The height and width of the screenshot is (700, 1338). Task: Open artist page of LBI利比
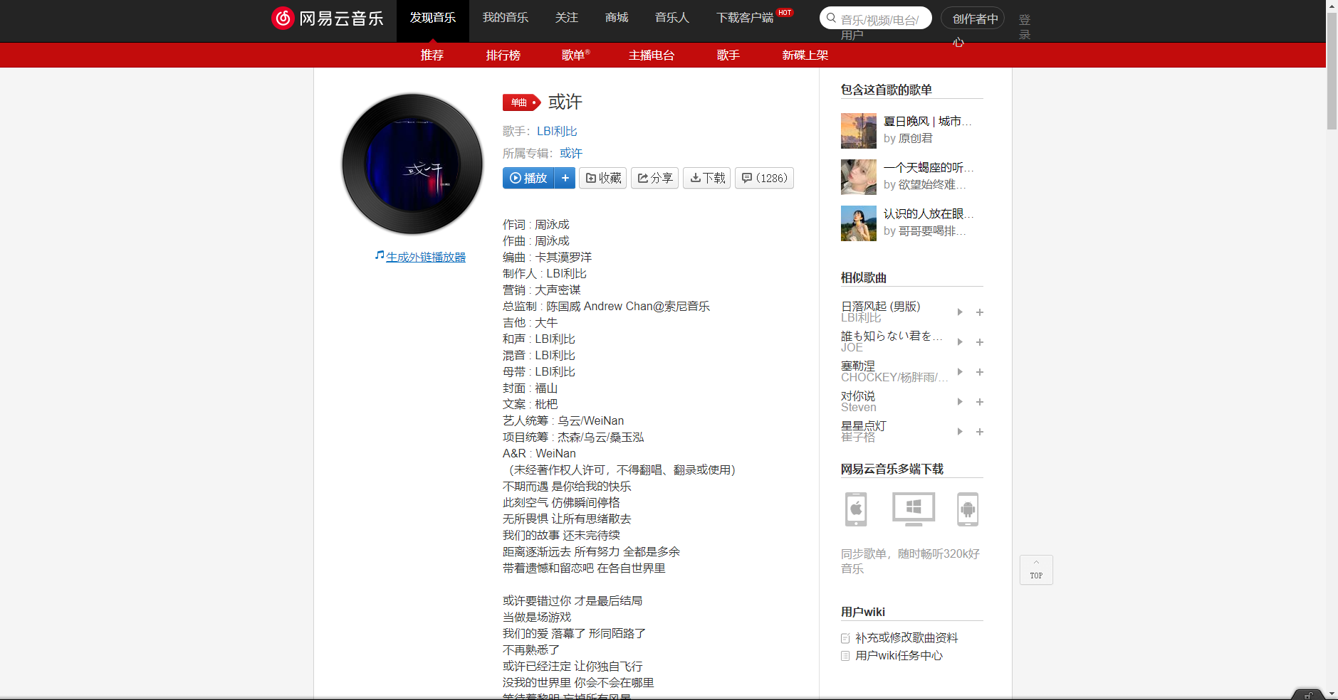556,131
